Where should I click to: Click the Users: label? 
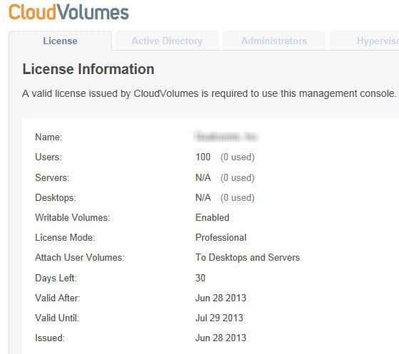[x=48, y=157]
